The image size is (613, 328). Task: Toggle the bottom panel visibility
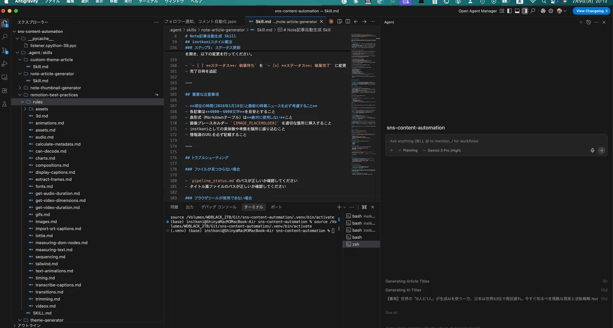click(517, 11)
